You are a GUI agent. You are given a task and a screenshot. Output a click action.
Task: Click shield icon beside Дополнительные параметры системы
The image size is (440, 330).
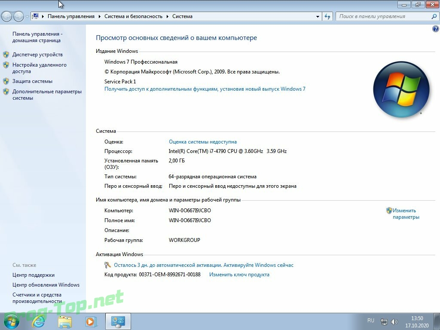coord(6,92)
